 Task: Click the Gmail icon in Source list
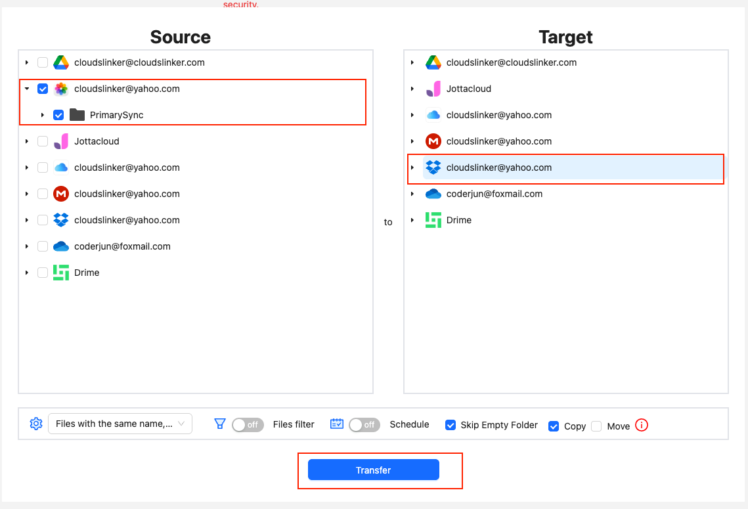tap(61, 194)
